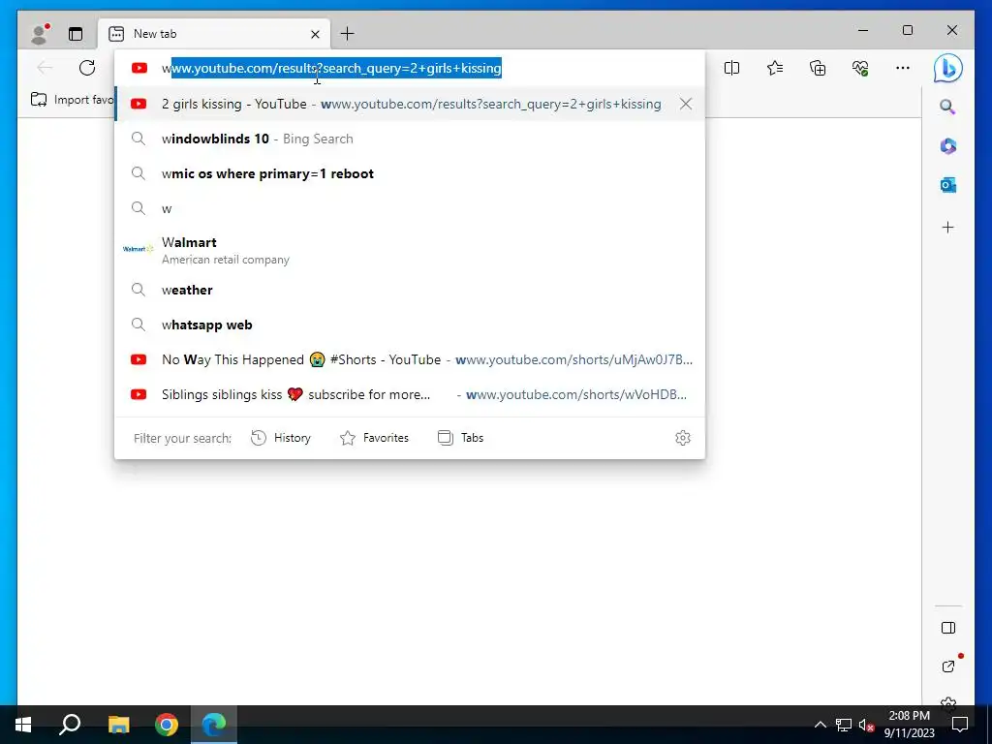This screenshot has width=992, height=744.
Task: Select the New tab tab
Action: click(x=214, y=34)
